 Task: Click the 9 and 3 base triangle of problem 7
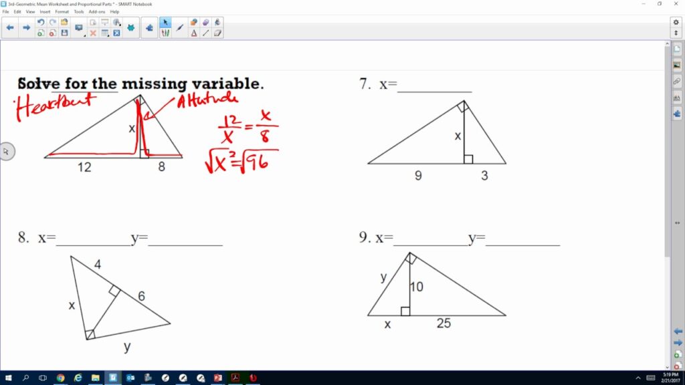[x=437, y=133]
